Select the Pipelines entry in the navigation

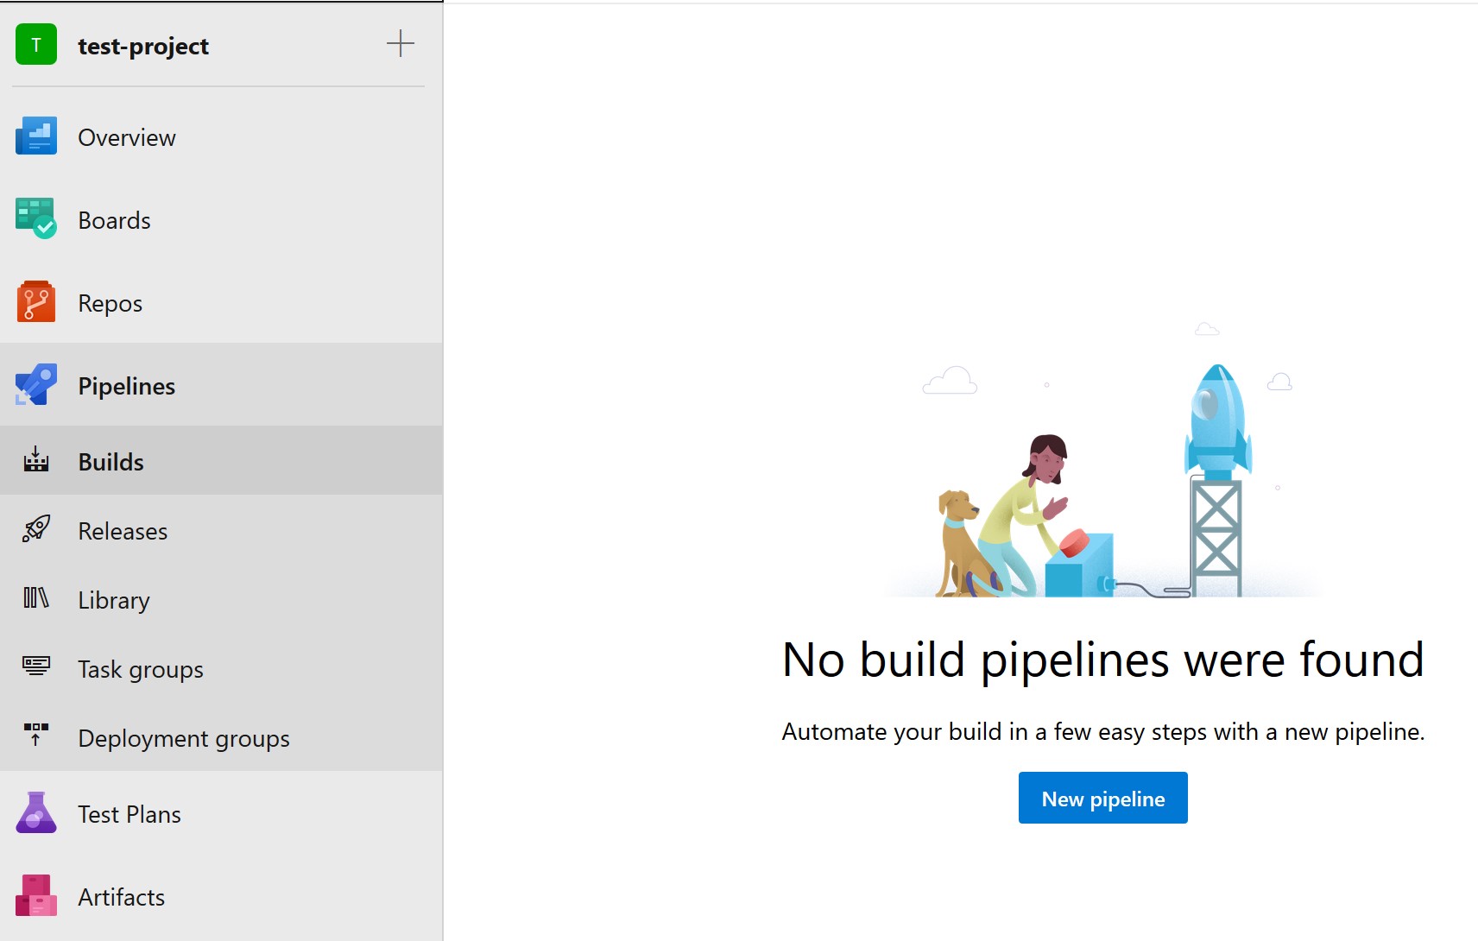click(126, 385)
